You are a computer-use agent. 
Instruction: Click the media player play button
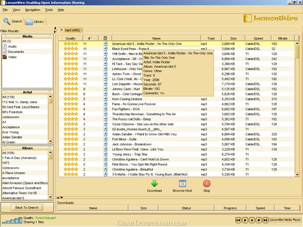pyautogui.click(x=245, y=220)
